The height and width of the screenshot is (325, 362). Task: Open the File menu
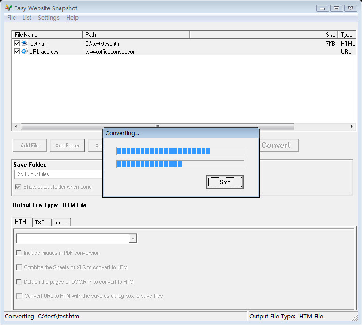(11, 18)
